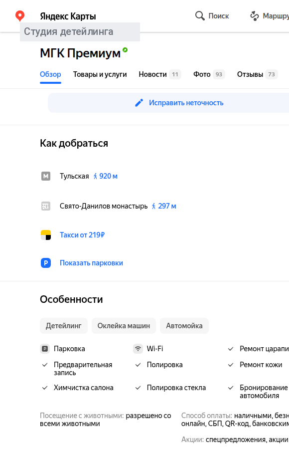
Task: Click the metro icon beside Тульская
Action: coord(46,176)
